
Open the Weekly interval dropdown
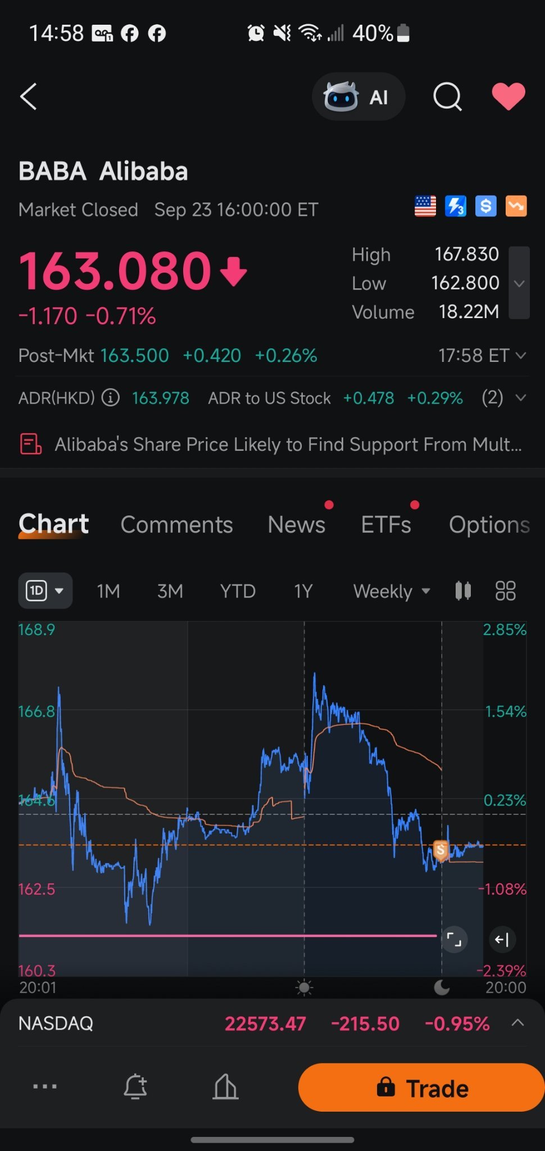click(x=392, y=591)
